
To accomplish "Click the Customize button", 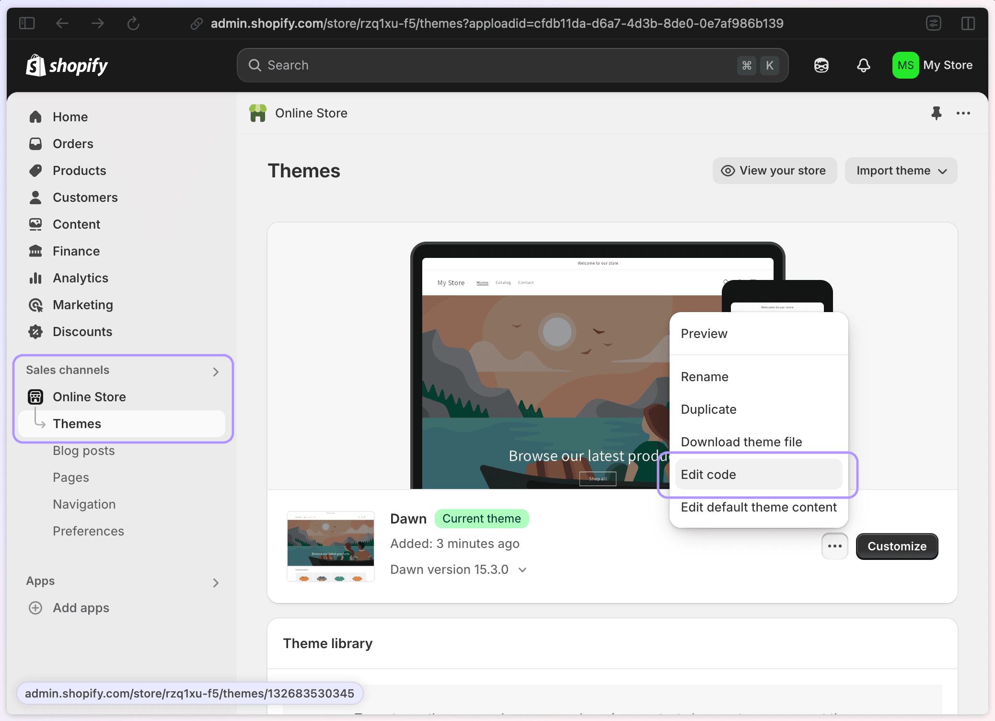I will (896, 546).
